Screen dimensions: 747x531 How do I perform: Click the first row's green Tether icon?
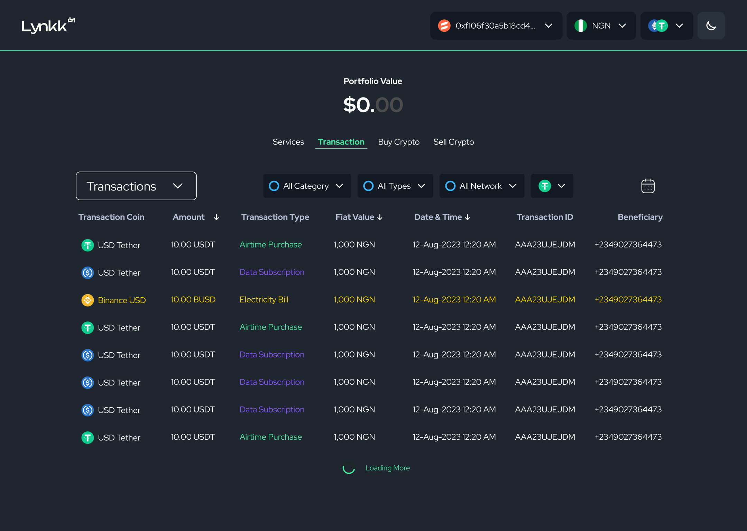coord(87,245)
